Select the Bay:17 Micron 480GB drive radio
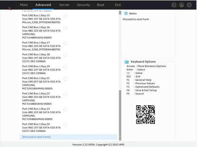The width and height of the screenshot is (197, 147). pos(65,43)
